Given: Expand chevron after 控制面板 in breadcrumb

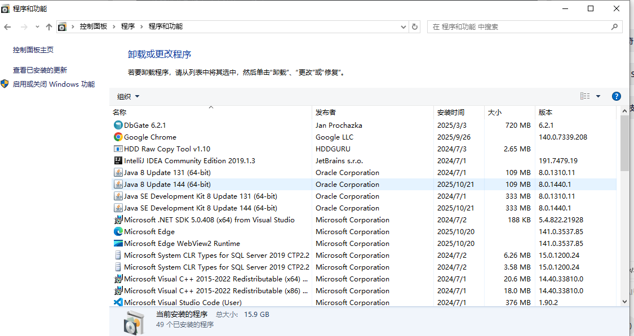Looking at the screenshot, I should click(x=114, y=26).
